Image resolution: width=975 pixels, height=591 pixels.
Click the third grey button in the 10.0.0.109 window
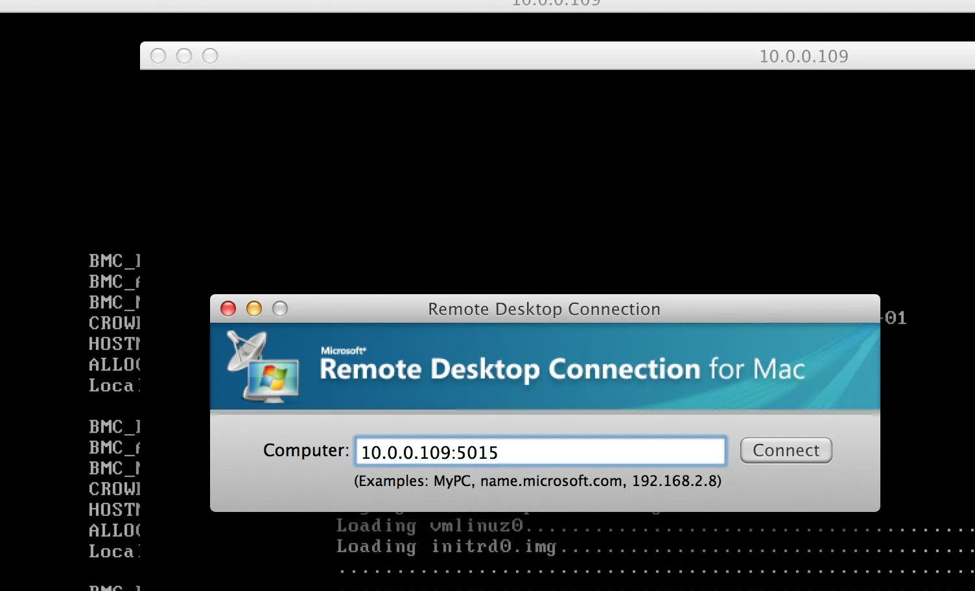pos(210,56)
